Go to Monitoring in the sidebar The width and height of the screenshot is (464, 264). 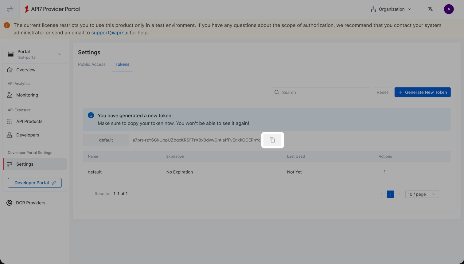[27, 95]
